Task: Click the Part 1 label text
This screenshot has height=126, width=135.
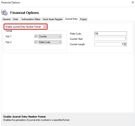Action: coord(9,36)
